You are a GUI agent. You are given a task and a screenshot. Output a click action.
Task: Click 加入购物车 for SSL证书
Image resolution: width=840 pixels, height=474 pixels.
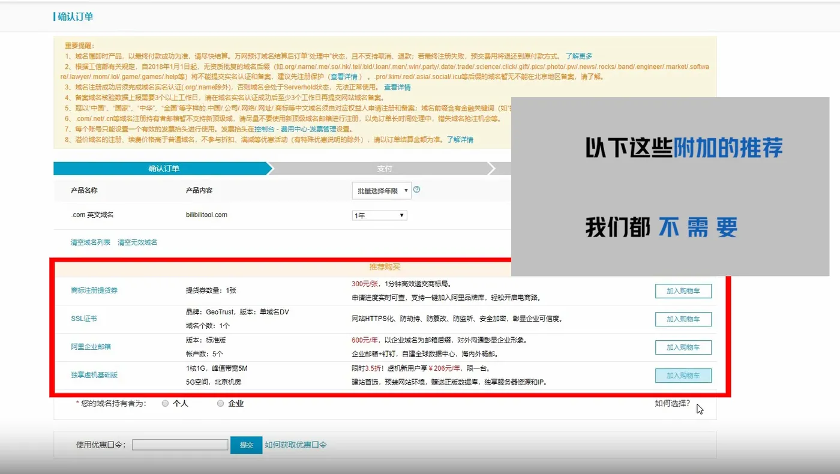683,319
